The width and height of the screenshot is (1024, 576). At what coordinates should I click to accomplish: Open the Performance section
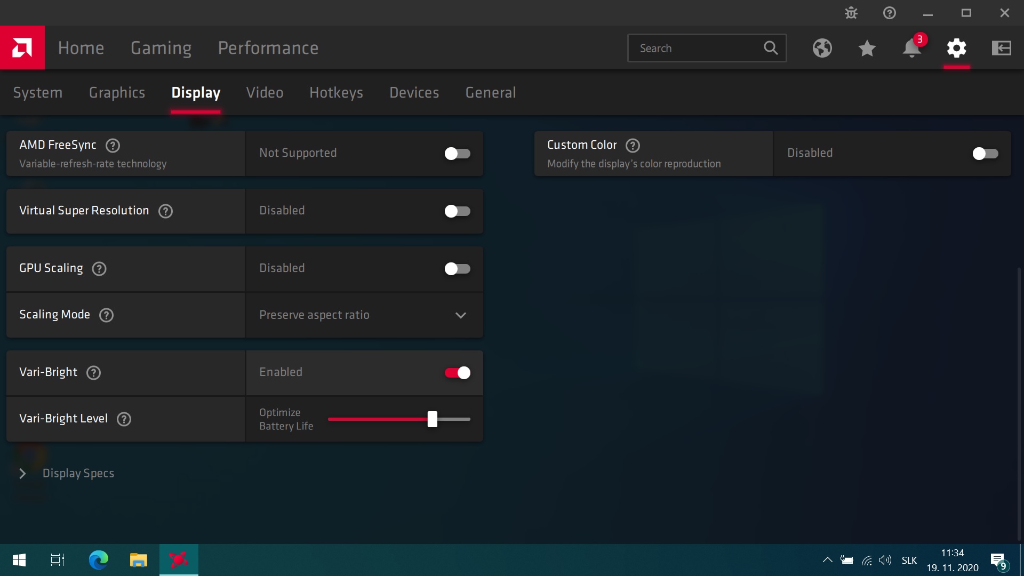(x=268, y=48)
